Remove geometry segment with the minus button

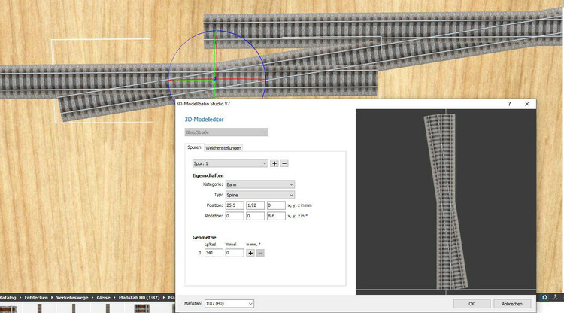point(260,253)
